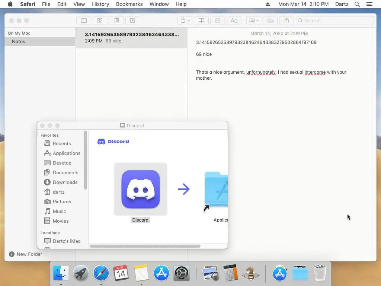
Task: Open Notification Center list icon
Action: coord(369,4)
